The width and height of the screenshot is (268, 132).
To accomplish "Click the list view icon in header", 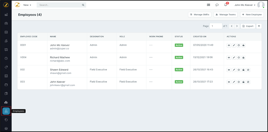I will (208, 5).
